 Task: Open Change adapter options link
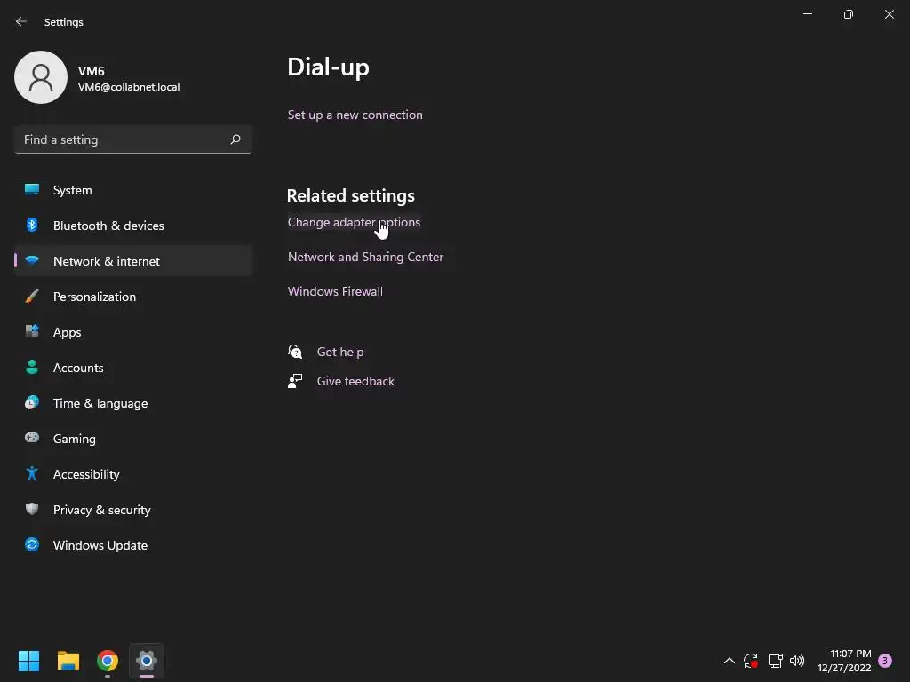[354, 222]
